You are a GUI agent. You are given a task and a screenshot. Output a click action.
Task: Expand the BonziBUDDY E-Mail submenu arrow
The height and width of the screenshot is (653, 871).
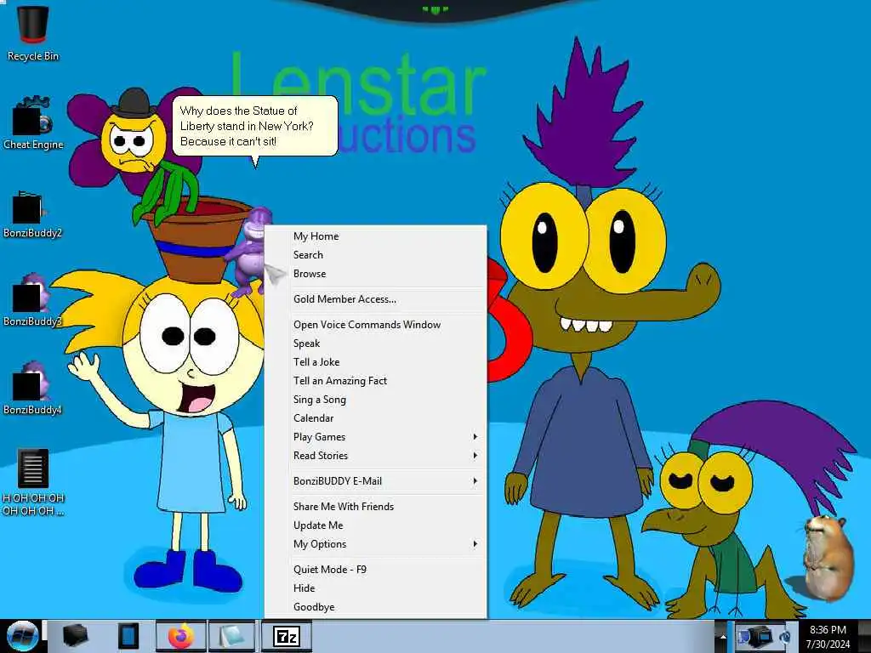475,481
